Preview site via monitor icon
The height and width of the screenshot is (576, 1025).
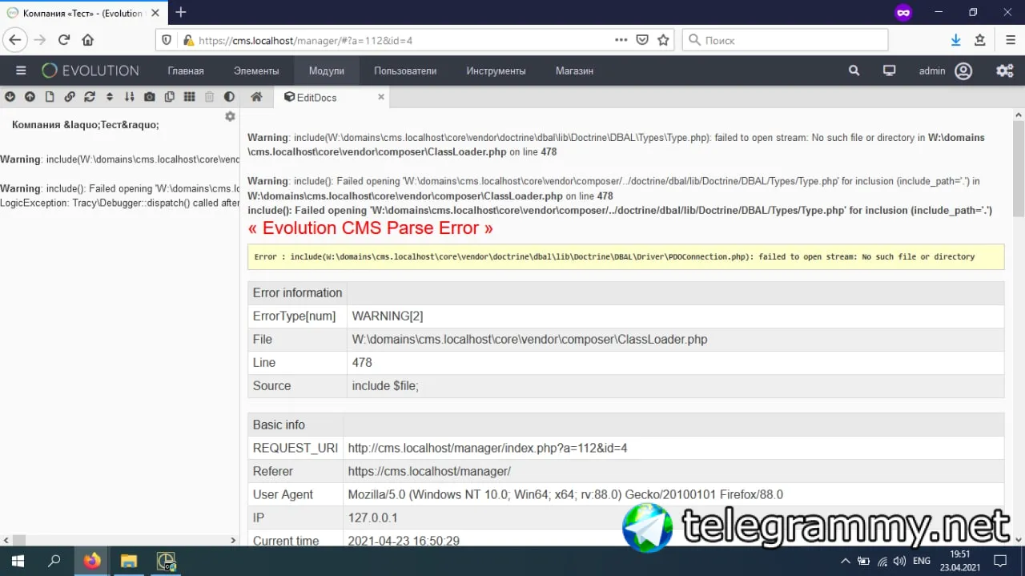[x=889, y=70]
